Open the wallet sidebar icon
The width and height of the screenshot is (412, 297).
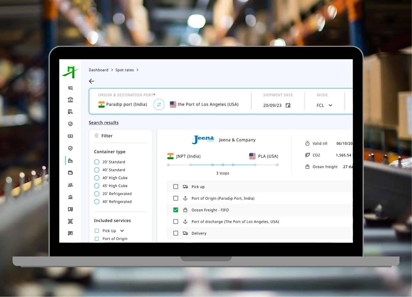(x=70, y=173)
